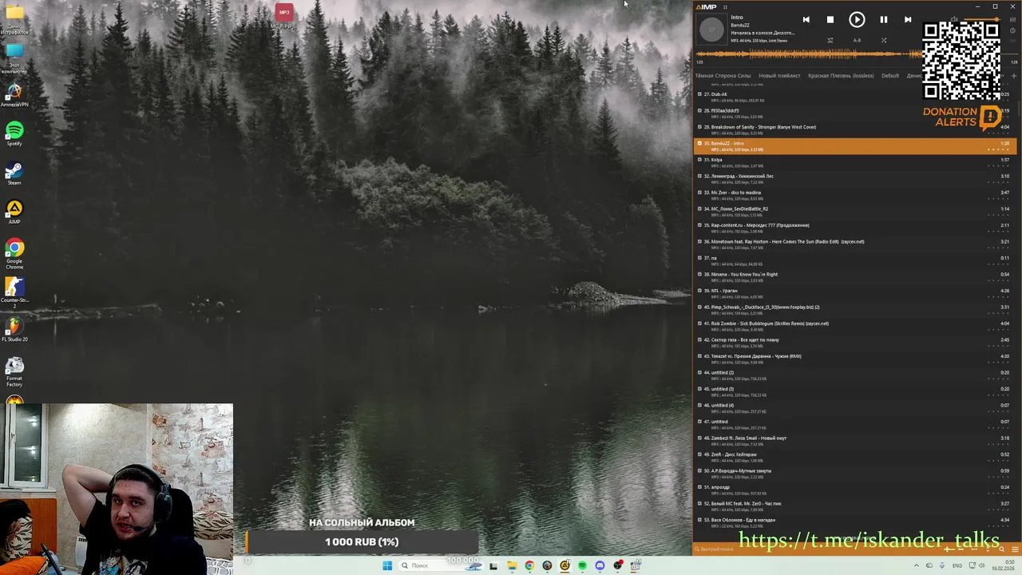Toggle checkbox for track 29 Breakdown of Sanity
The image size is (1022, 575).
[699, 127]
